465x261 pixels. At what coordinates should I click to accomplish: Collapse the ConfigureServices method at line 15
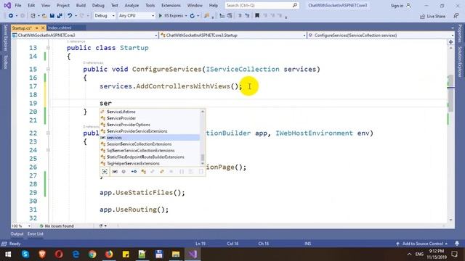tap(48, 70)
